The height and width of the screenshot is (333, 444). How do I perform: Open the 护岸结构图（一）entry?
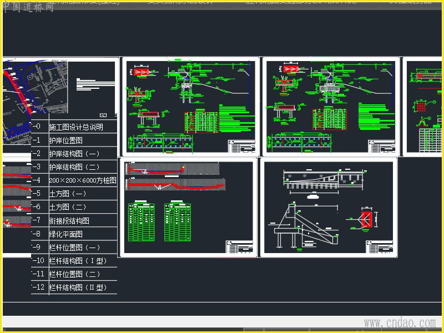(x=74, y=154)
